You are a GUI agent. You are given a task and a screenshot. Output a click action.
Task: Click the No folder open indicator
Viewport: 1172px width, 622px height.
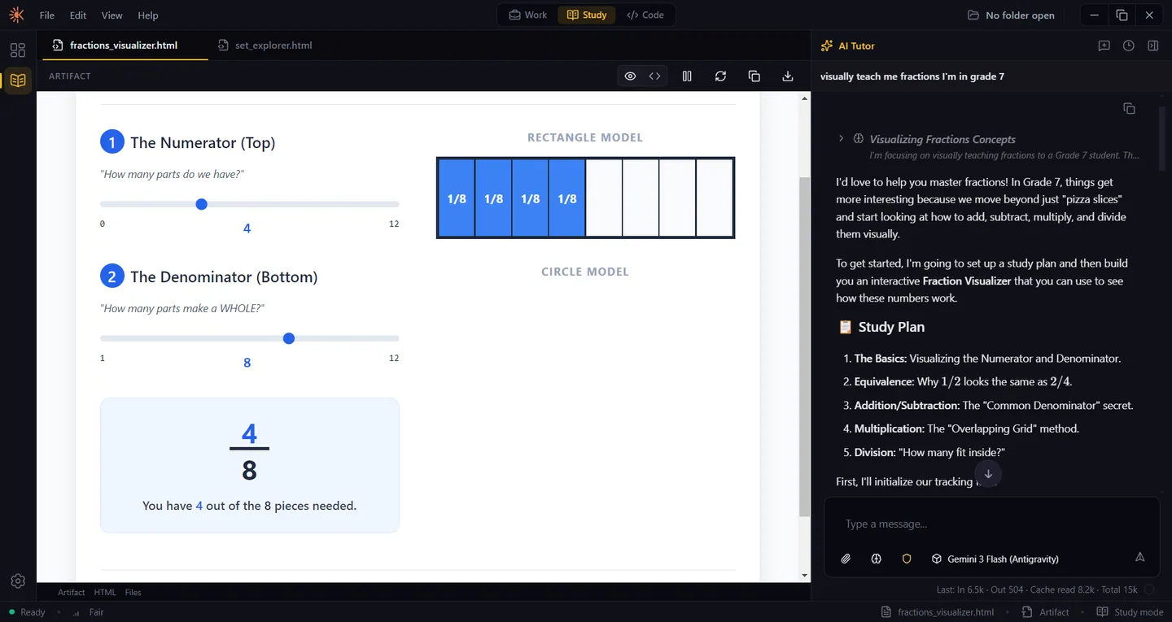pyautogui.click(x=1011, y=15)
